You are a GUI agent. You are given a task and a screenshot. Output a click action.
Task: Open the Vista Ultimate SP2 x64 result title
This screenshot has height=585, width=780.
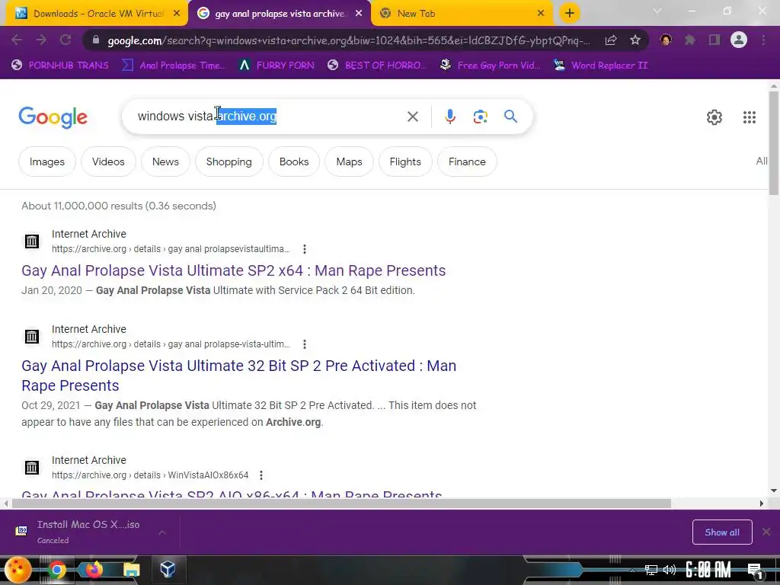233,270
